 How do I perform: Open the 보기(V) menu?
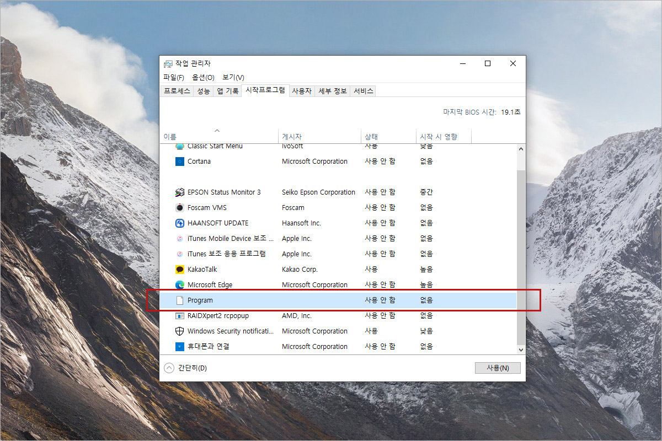click(233, 77)
